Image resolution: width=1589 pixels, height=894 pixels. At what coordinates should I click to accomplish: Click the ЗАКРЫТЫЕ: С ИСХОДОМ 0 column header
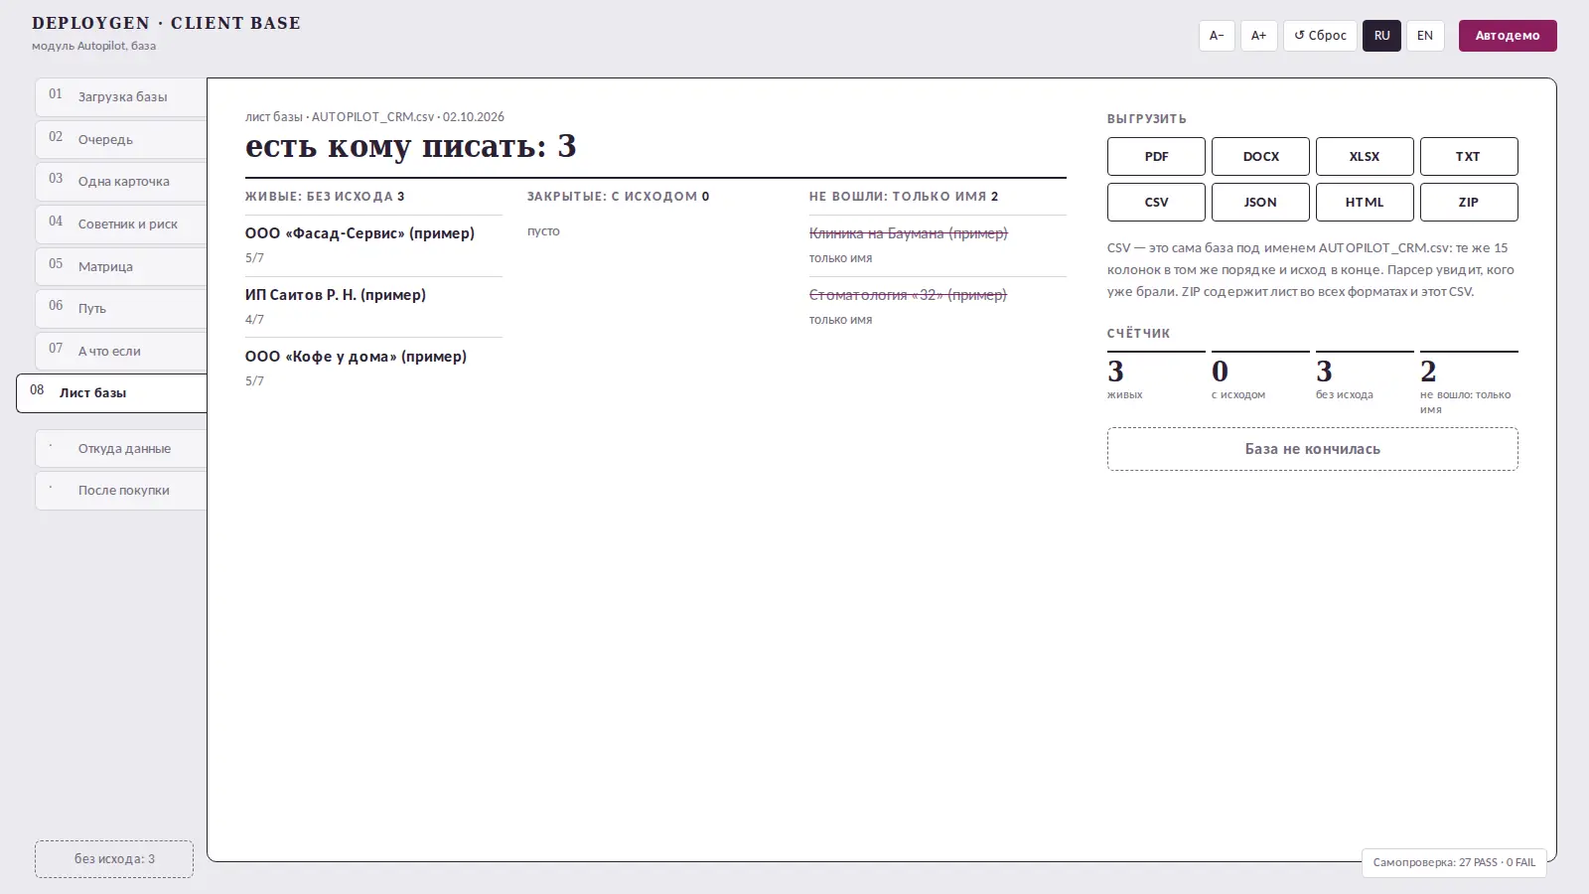pos(618,197)
